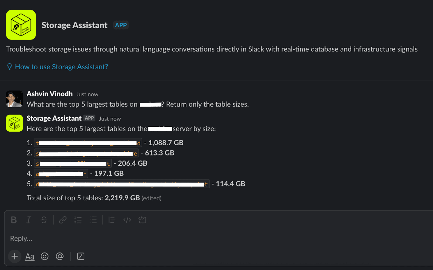Apply strikethrough formatting
This screenshot has width=433, height=270.
tap(44, 220)
